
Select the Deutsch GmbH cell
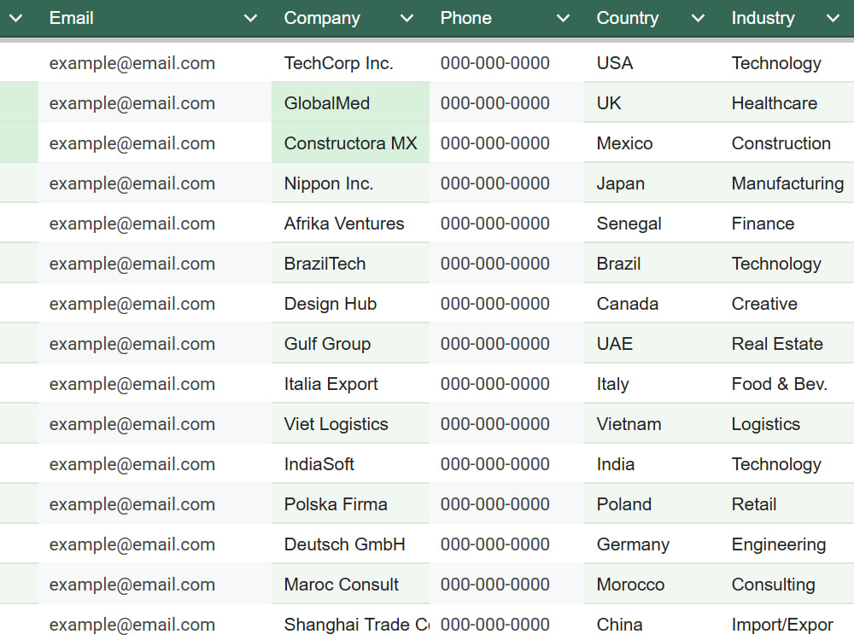(x=350, y=544)
